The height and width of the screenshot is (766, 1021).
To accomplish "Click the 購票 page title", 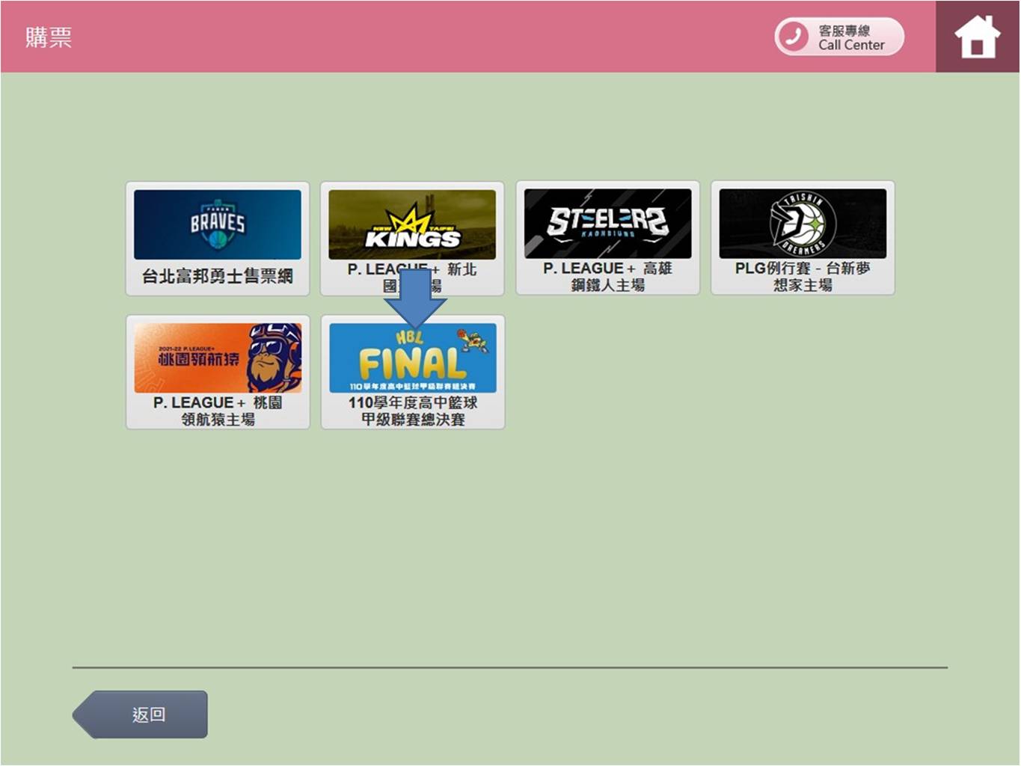I will coord(49,37).
